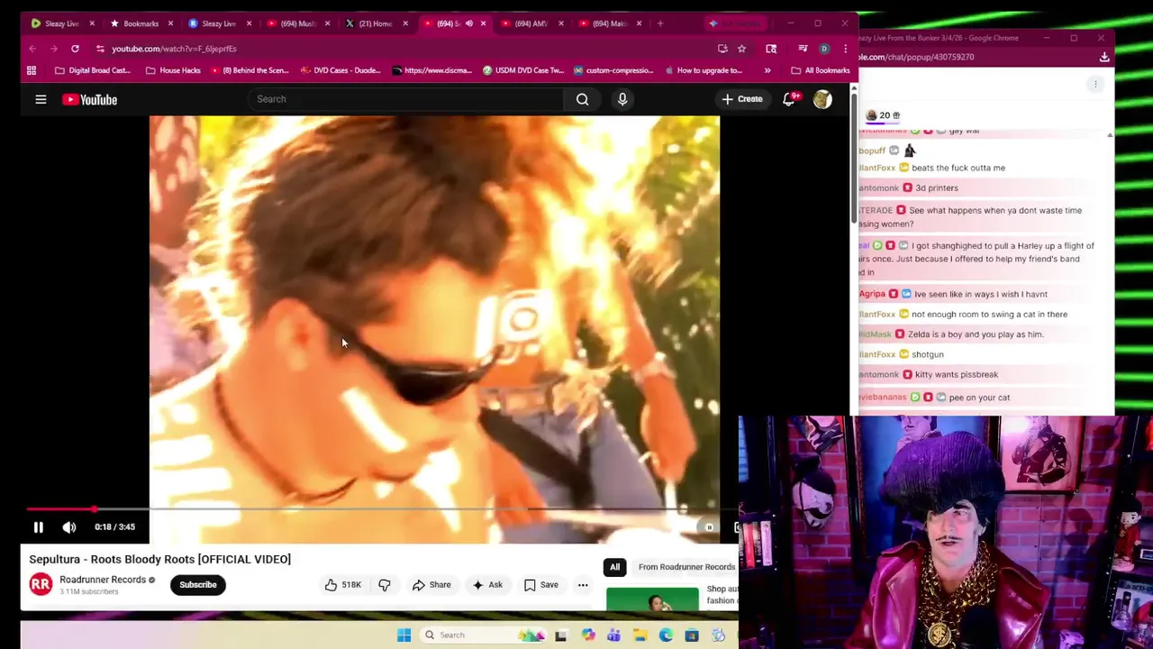1153x649 pixels.
Task: Share the Roots Bloody Roots video
Action: pyautogui.click(x=431, y=585)
